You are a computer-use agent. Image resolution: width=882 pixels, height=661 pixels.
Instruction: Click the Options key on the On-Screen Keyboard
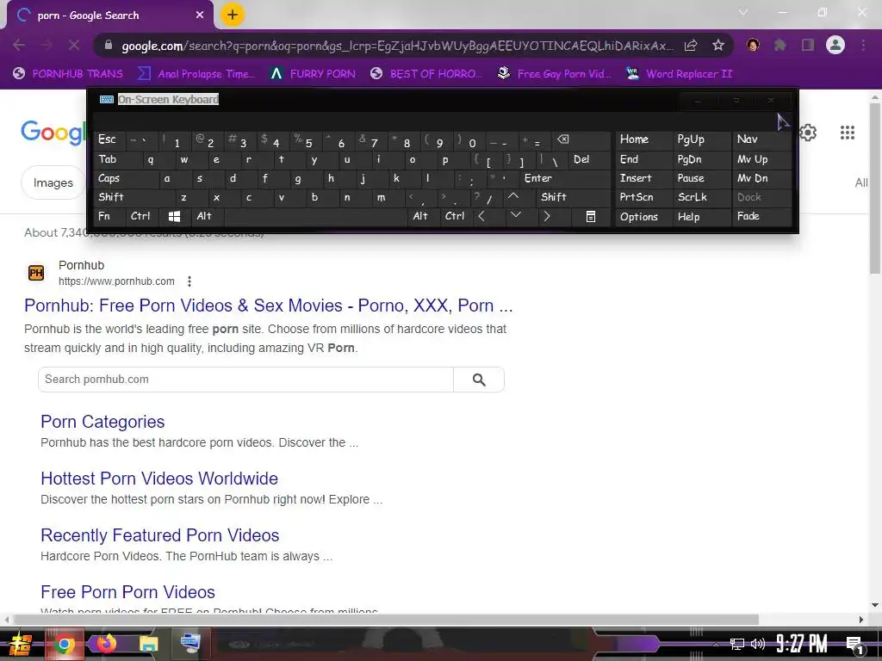(x=643, y=216)
